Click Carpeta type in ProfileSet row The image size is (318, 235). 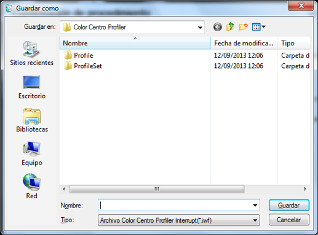tap(295, 66)
